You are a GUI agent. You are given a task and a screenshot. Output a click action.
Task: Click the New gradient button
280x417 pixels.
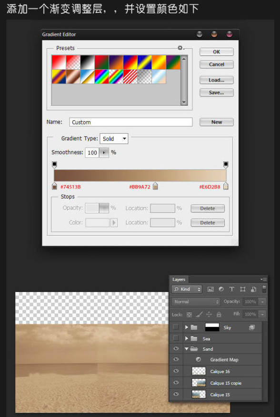[217, 122]
